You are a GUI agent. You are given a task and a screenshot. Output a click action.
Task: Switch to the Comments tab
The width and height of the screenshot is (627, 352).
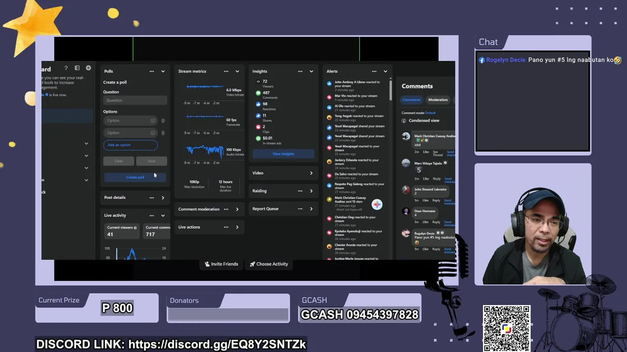(411, 100)
